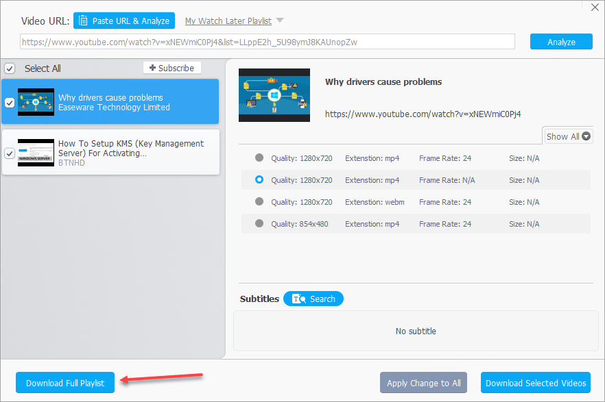Click the video URL text in details pane
The image size is (605, 402).
(x=423, y=114)
